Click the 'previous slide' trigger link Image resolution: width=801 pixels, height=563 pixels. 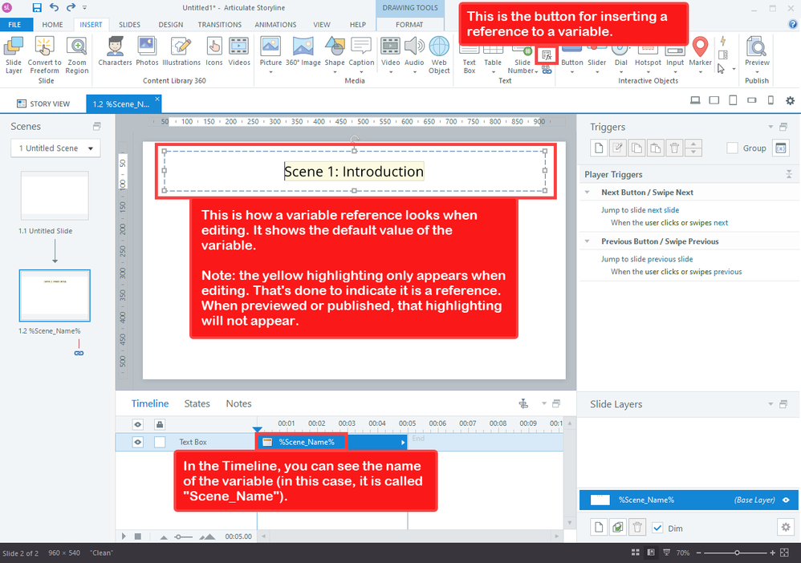670,259
